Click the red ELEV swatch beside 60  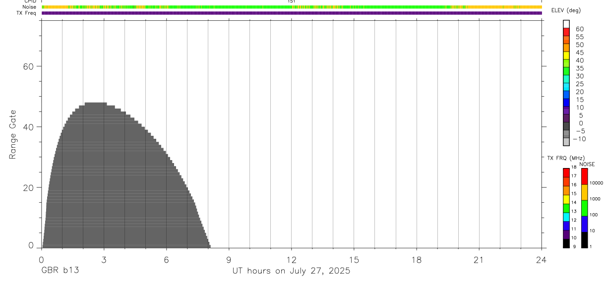coord(566,32)
